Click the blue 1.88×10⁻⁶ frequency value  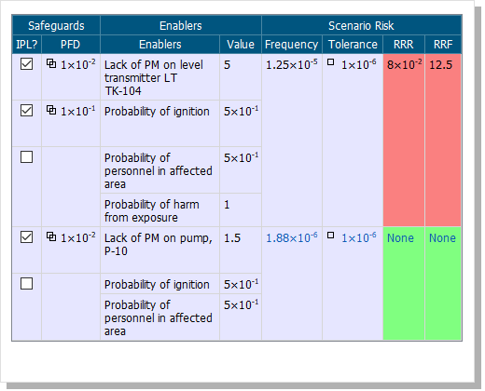[292, 238]
